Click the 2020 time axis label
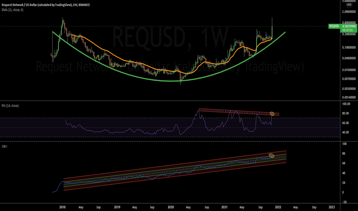This screenshot has width=358, height=211. click(171, 207)
